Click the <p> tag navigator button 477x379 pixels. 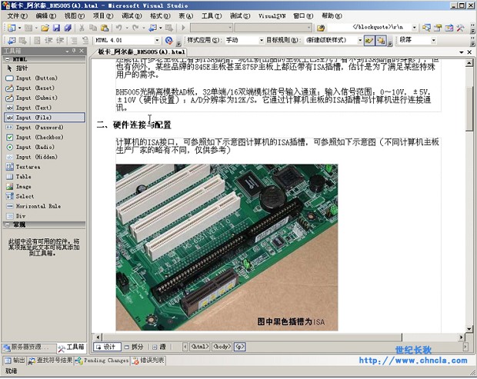(239, 347)
